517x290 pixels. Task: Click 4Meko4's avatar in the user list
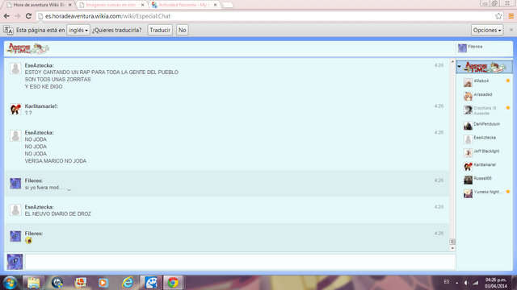[468, 82]
